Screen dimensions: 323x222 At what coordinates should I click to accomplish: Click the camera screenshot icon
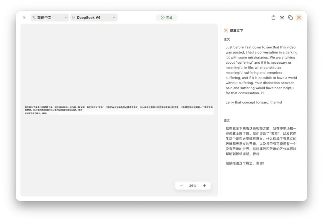(282, 18)
